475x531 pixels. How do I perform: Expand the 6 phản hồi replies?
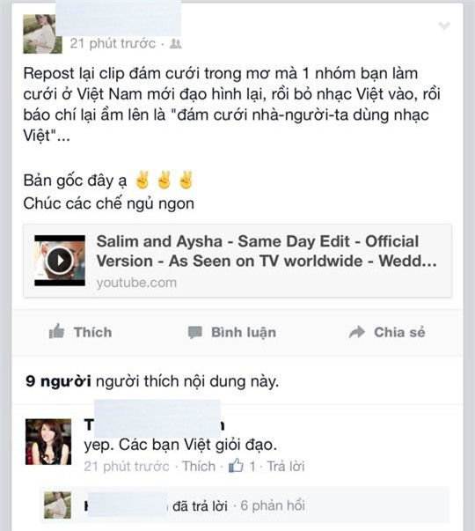(273, 505)
